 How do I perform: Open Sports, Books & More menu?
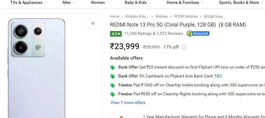[x=241, y=2]
